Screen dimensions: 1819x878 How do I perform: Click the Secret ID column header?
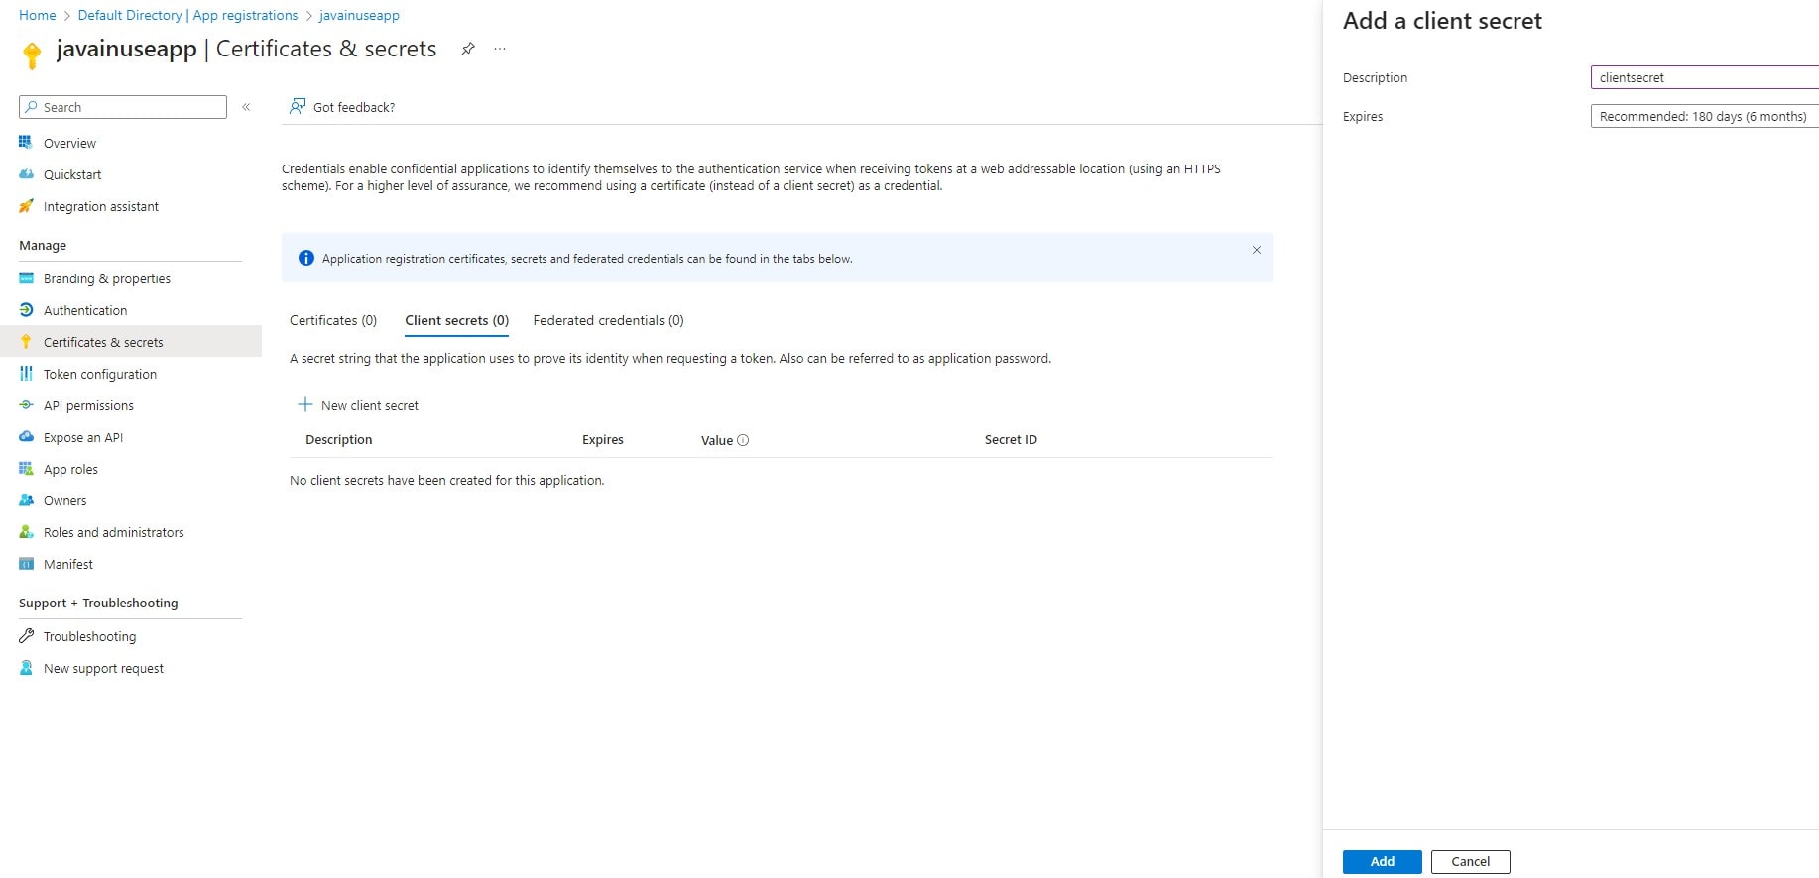tap(1011, 439)
